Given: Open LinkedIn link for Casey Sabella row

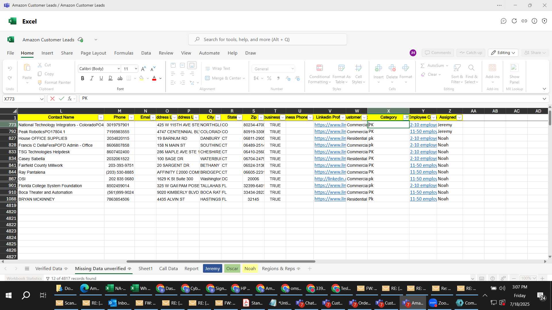Looking at the screenshot, I should click(330, 158).
